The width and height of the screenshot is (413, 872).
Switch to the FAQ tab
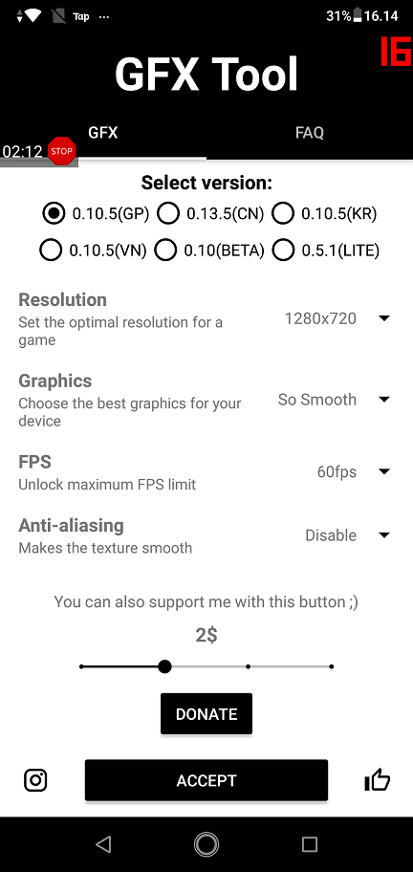pyautogui.click(x=310, y=132)
